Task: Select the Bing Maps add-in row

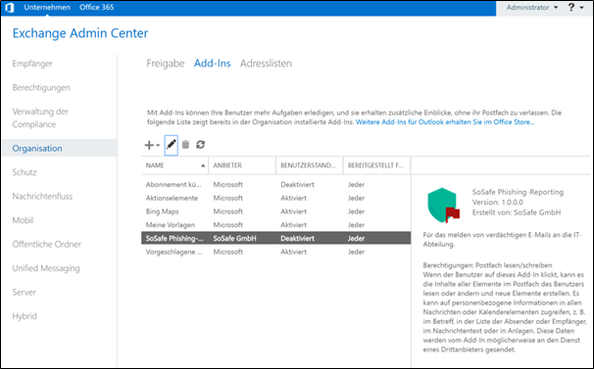Action: click(x=275, y=211)
